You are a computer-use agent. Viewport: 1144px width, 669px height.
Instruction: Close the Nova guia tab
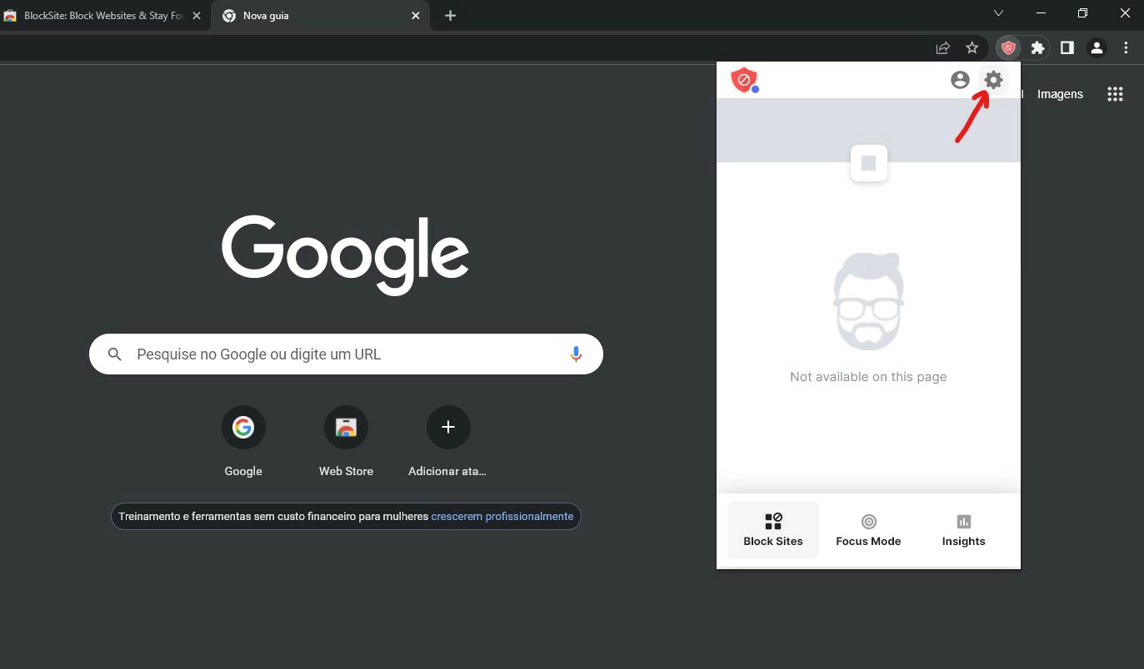415,16
